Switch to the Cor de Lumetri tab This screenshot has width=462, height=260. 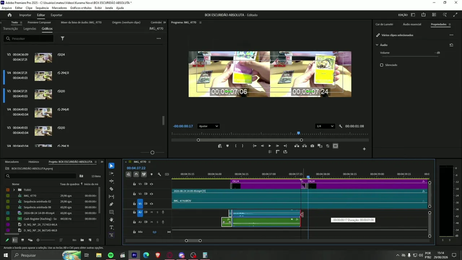(384, 24)
